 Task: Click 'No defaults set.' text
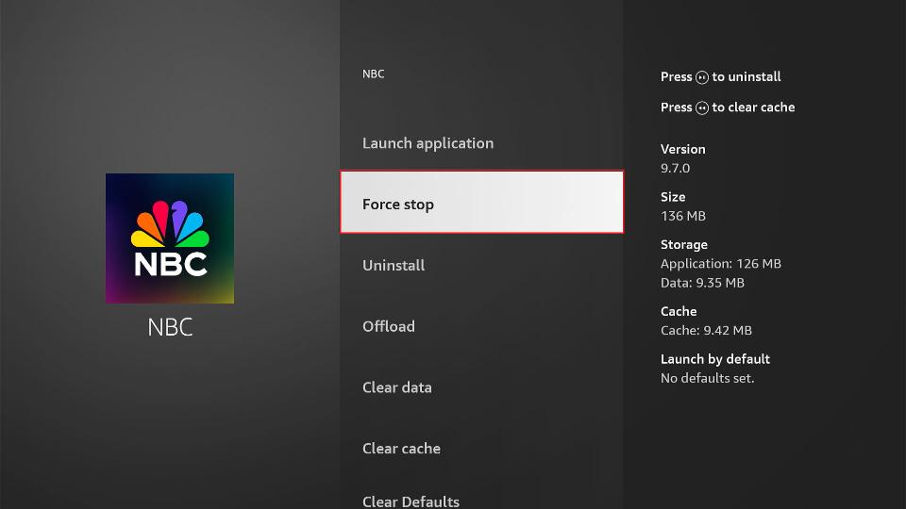707,378
